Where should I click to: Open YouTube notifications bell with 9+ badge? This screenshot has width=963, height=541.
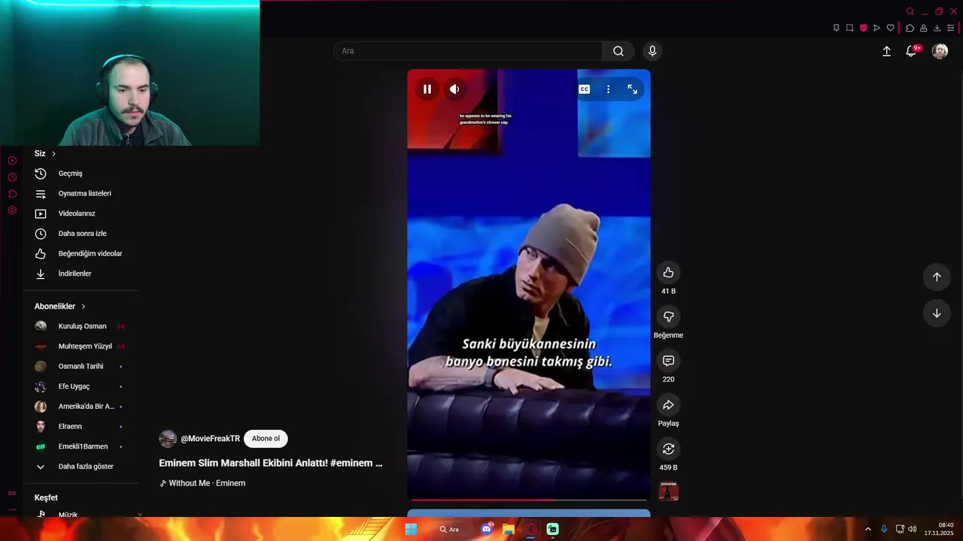[x=911, y=51]
